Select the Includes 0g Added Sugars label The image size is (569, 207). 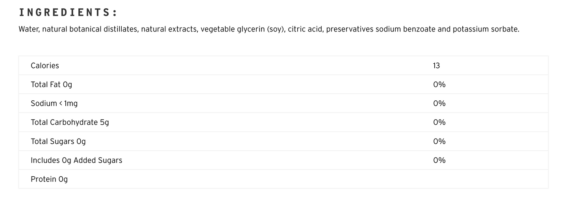[x=76, y=160]
